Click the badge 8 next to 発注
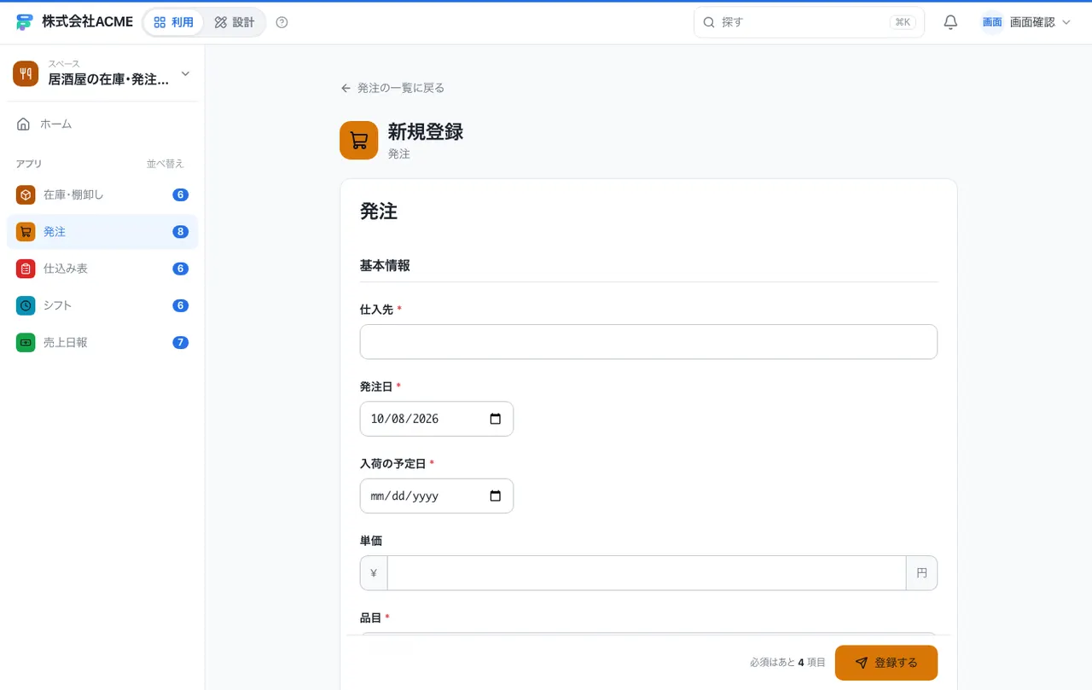The image size is (1092, 690). [180, 232]
